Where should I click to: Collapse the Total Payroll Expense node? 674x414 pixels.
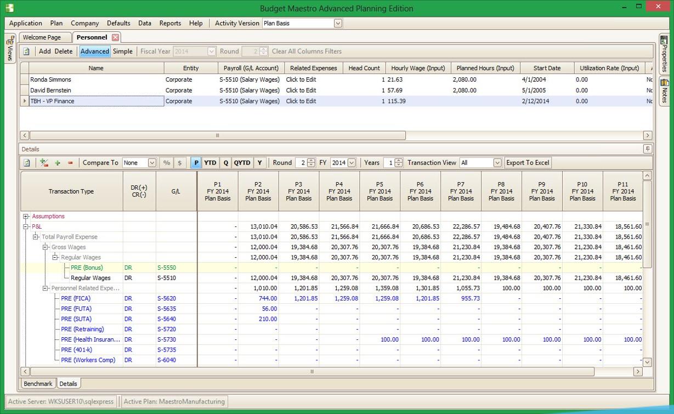click(x=36, y=237)
